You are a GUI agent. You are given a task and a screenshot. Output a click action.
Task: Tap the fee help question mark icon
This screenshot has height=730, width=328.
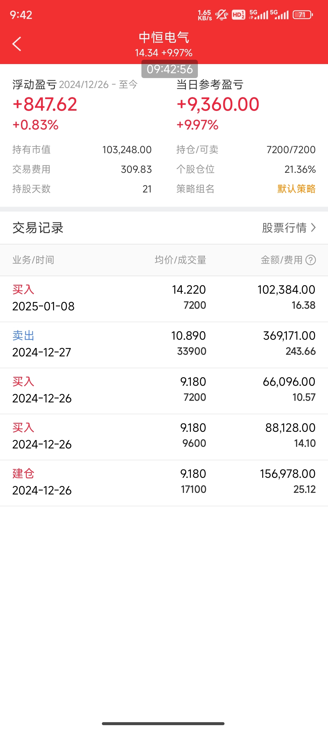click(x=311, y=260)
